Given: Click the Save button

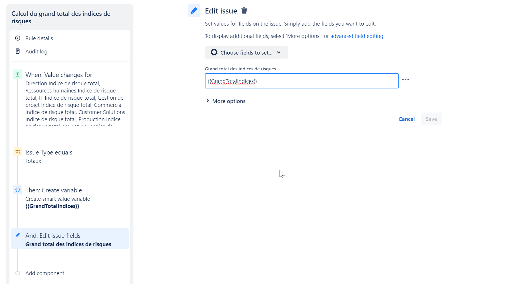Looking at the screenshot, I should point(431,119).
